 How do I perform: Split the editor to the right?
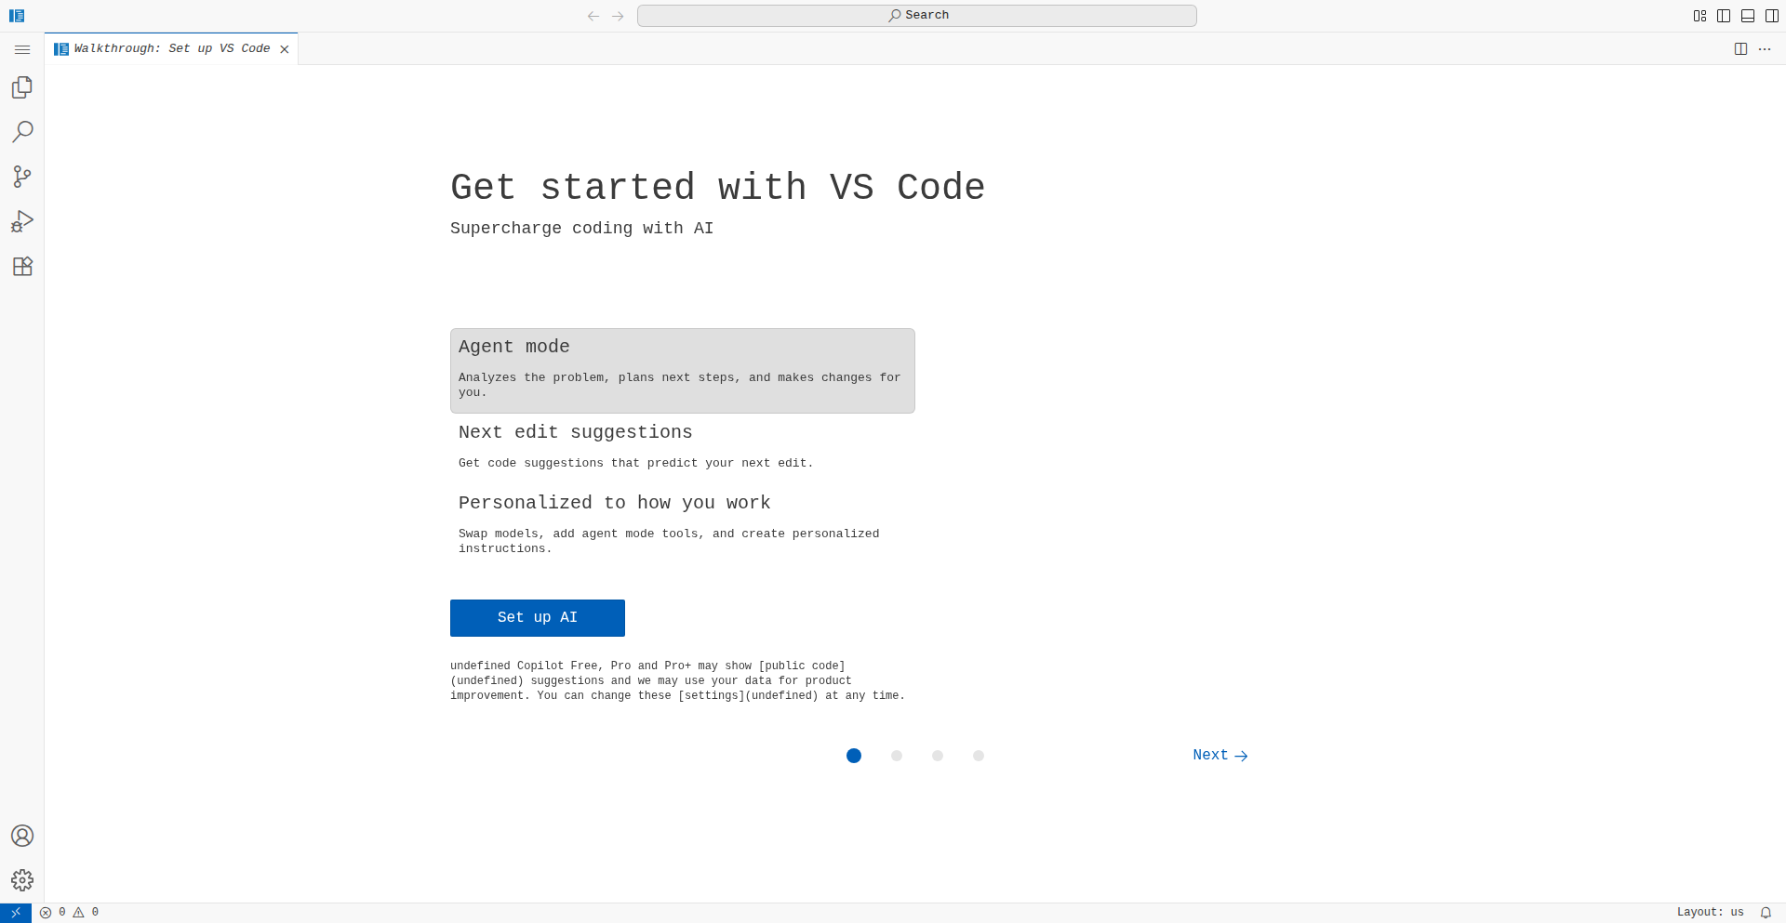point(1740,49)
